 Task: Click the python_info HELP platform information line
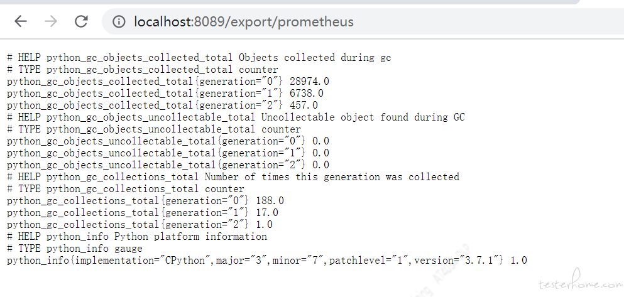137,237
